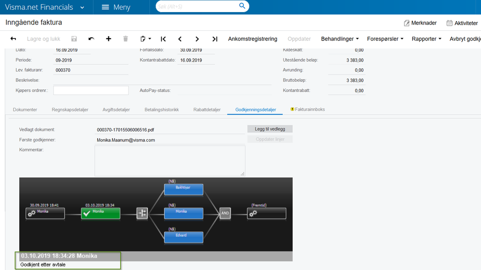
Task: Open the clipboard copy-paste dropdown
Action: pyautogui.click(x=146, y=39)
